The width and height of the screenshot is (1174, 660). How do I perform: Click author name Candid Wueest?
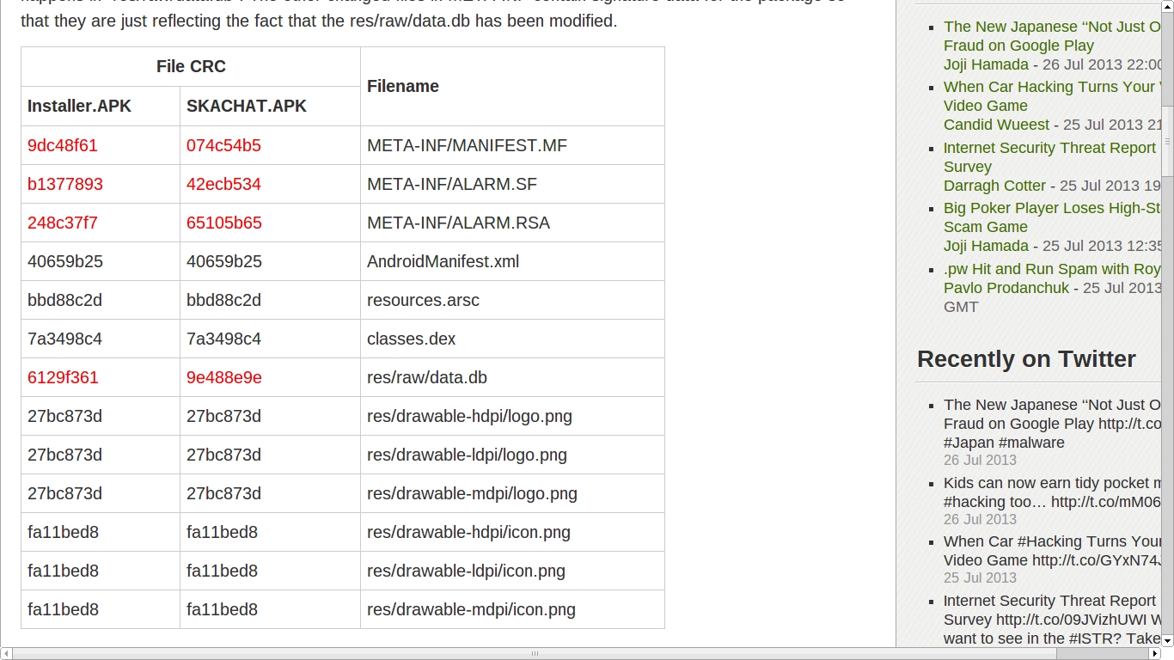tap(996, 125)
